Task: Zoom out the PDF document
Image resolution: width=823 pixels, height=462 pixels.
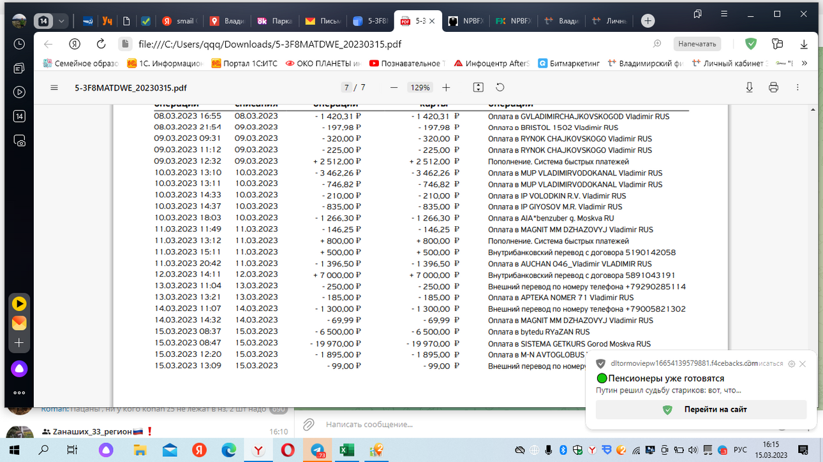Action: click(394, 87)
